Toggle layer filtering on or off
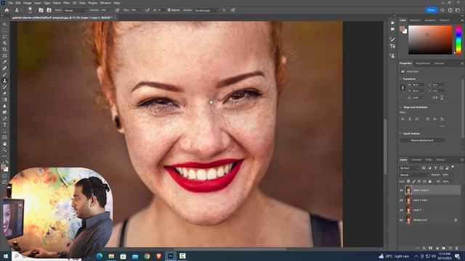Image resolution: width=465 pixels, height=261 pixels. point(453,167)
